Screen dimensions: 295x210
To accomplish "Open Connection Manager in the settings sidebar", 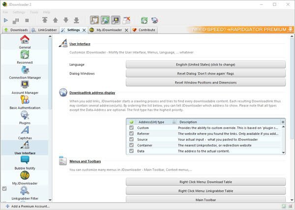I will click(x=25, y=72).
